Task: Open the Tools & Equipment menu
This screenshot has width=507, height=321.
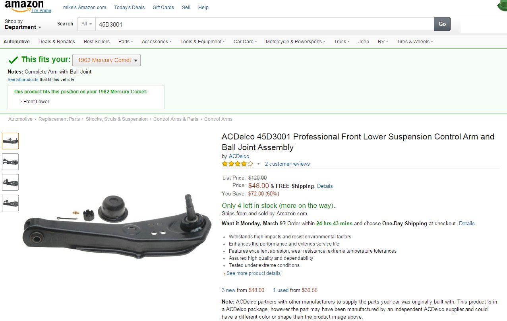Action: tap(202, 42)
